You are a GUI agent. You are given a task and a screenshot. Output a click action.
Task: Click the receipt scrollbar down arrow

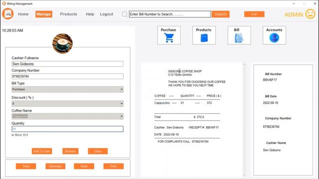click(244, 175)
